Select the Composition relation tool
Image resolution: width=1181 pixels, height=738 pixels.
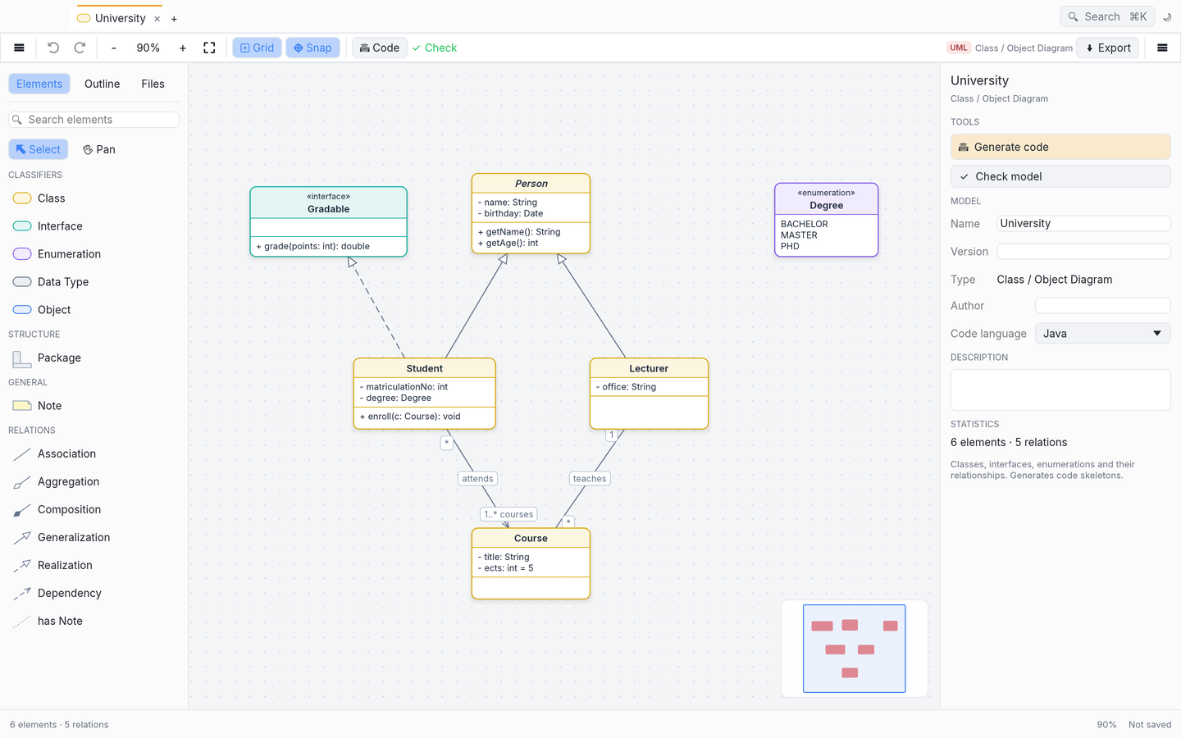[69, 509]
